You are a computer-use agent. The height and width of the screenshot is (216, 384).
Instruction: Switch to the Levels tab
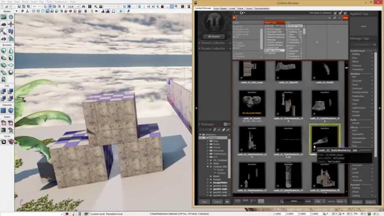232,9
